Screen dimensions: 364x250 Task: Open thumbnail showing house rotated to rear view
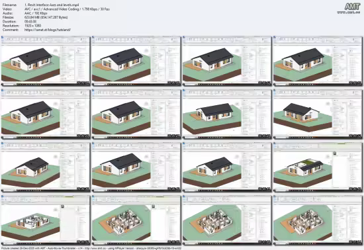318,114
